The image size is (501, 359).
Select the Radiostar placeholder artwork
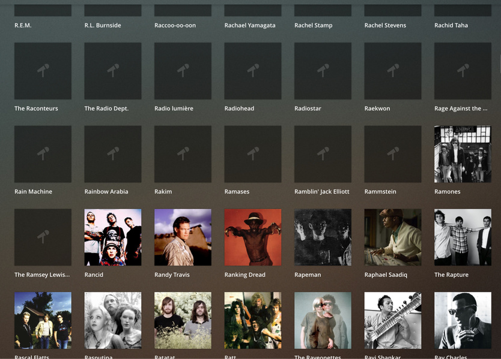(323, 71)
